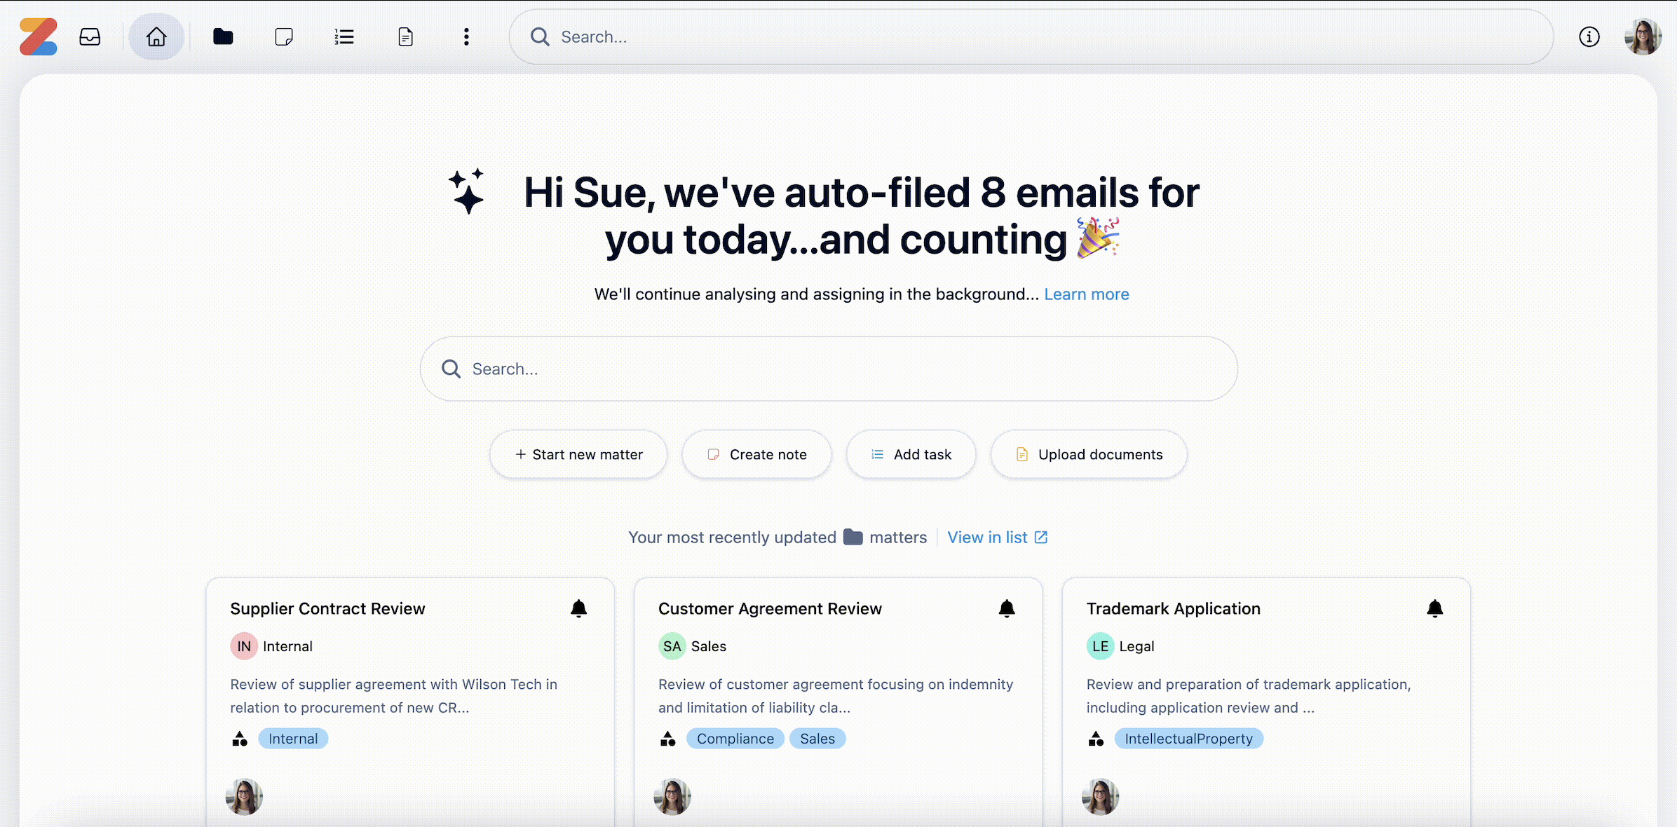Viewport: 1677px width, 827px height.
Task: Click the info icon at top right
Action: click(1589, 36)
